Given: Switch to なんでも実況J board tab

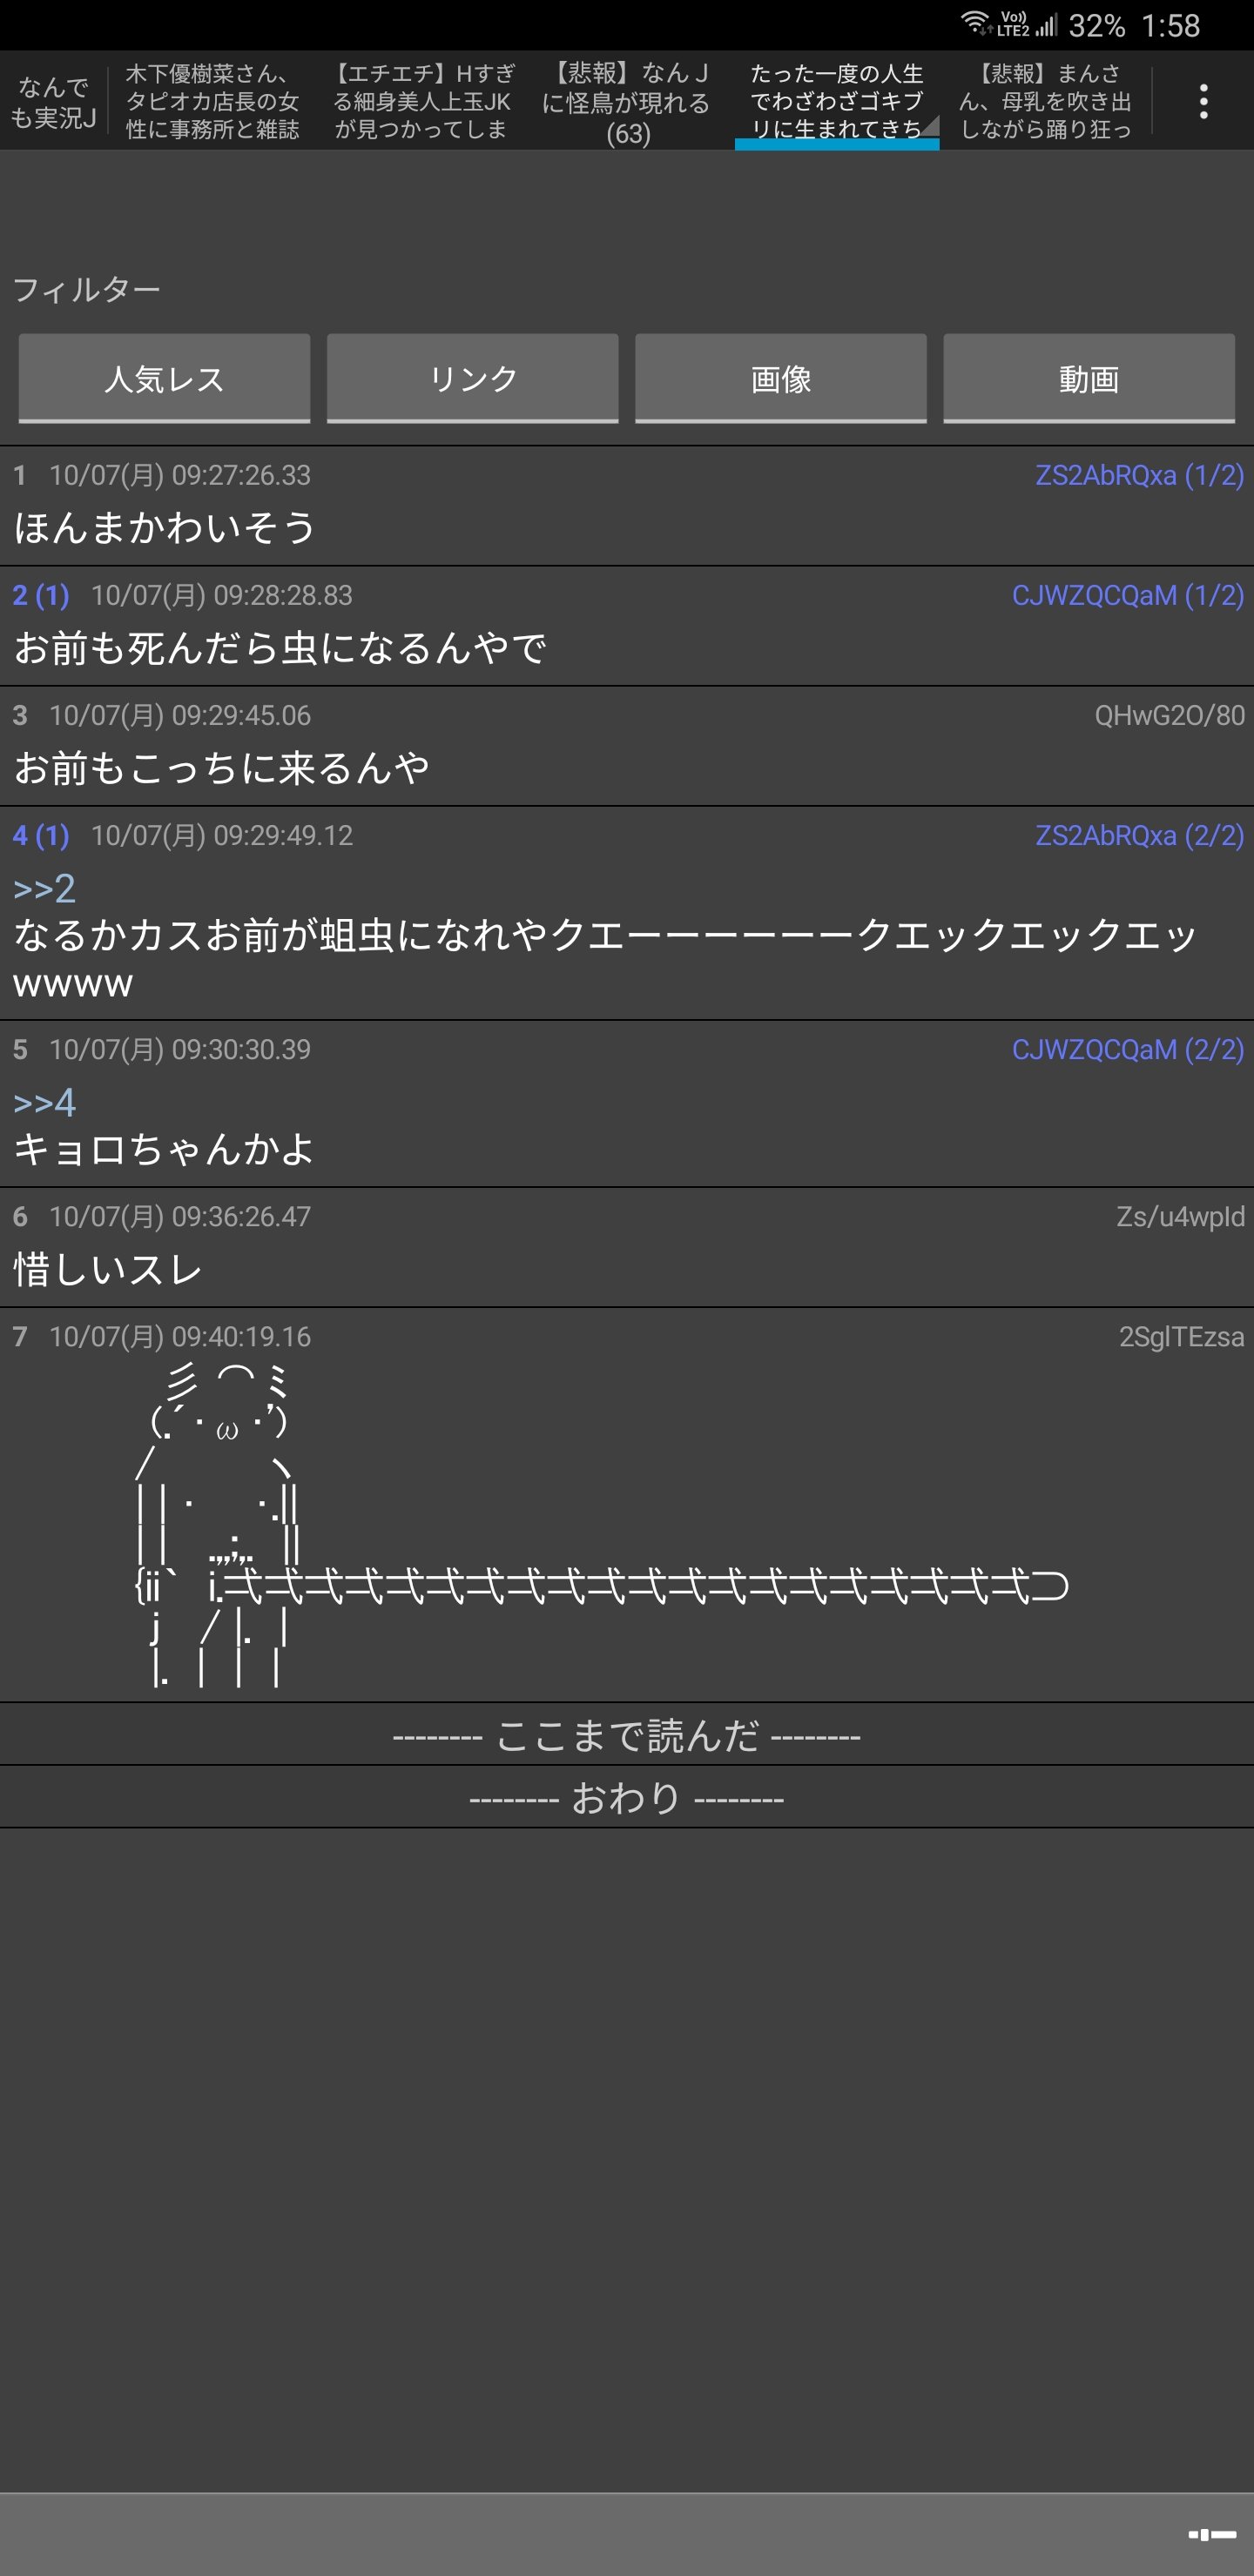Looking at the screenshot, I should click(x=53, y=103).
